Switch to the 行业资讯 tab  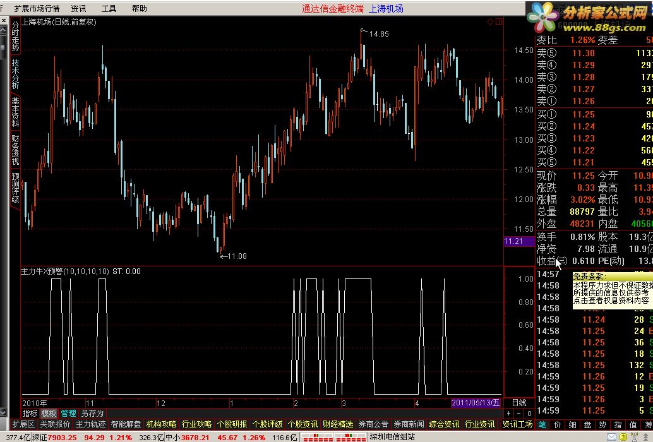tap(480, 424)
